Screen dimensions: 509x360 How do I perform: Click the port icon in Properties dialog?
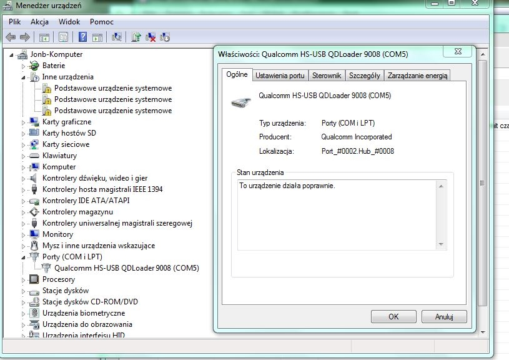pyautogui.click(x=241, y=102)
